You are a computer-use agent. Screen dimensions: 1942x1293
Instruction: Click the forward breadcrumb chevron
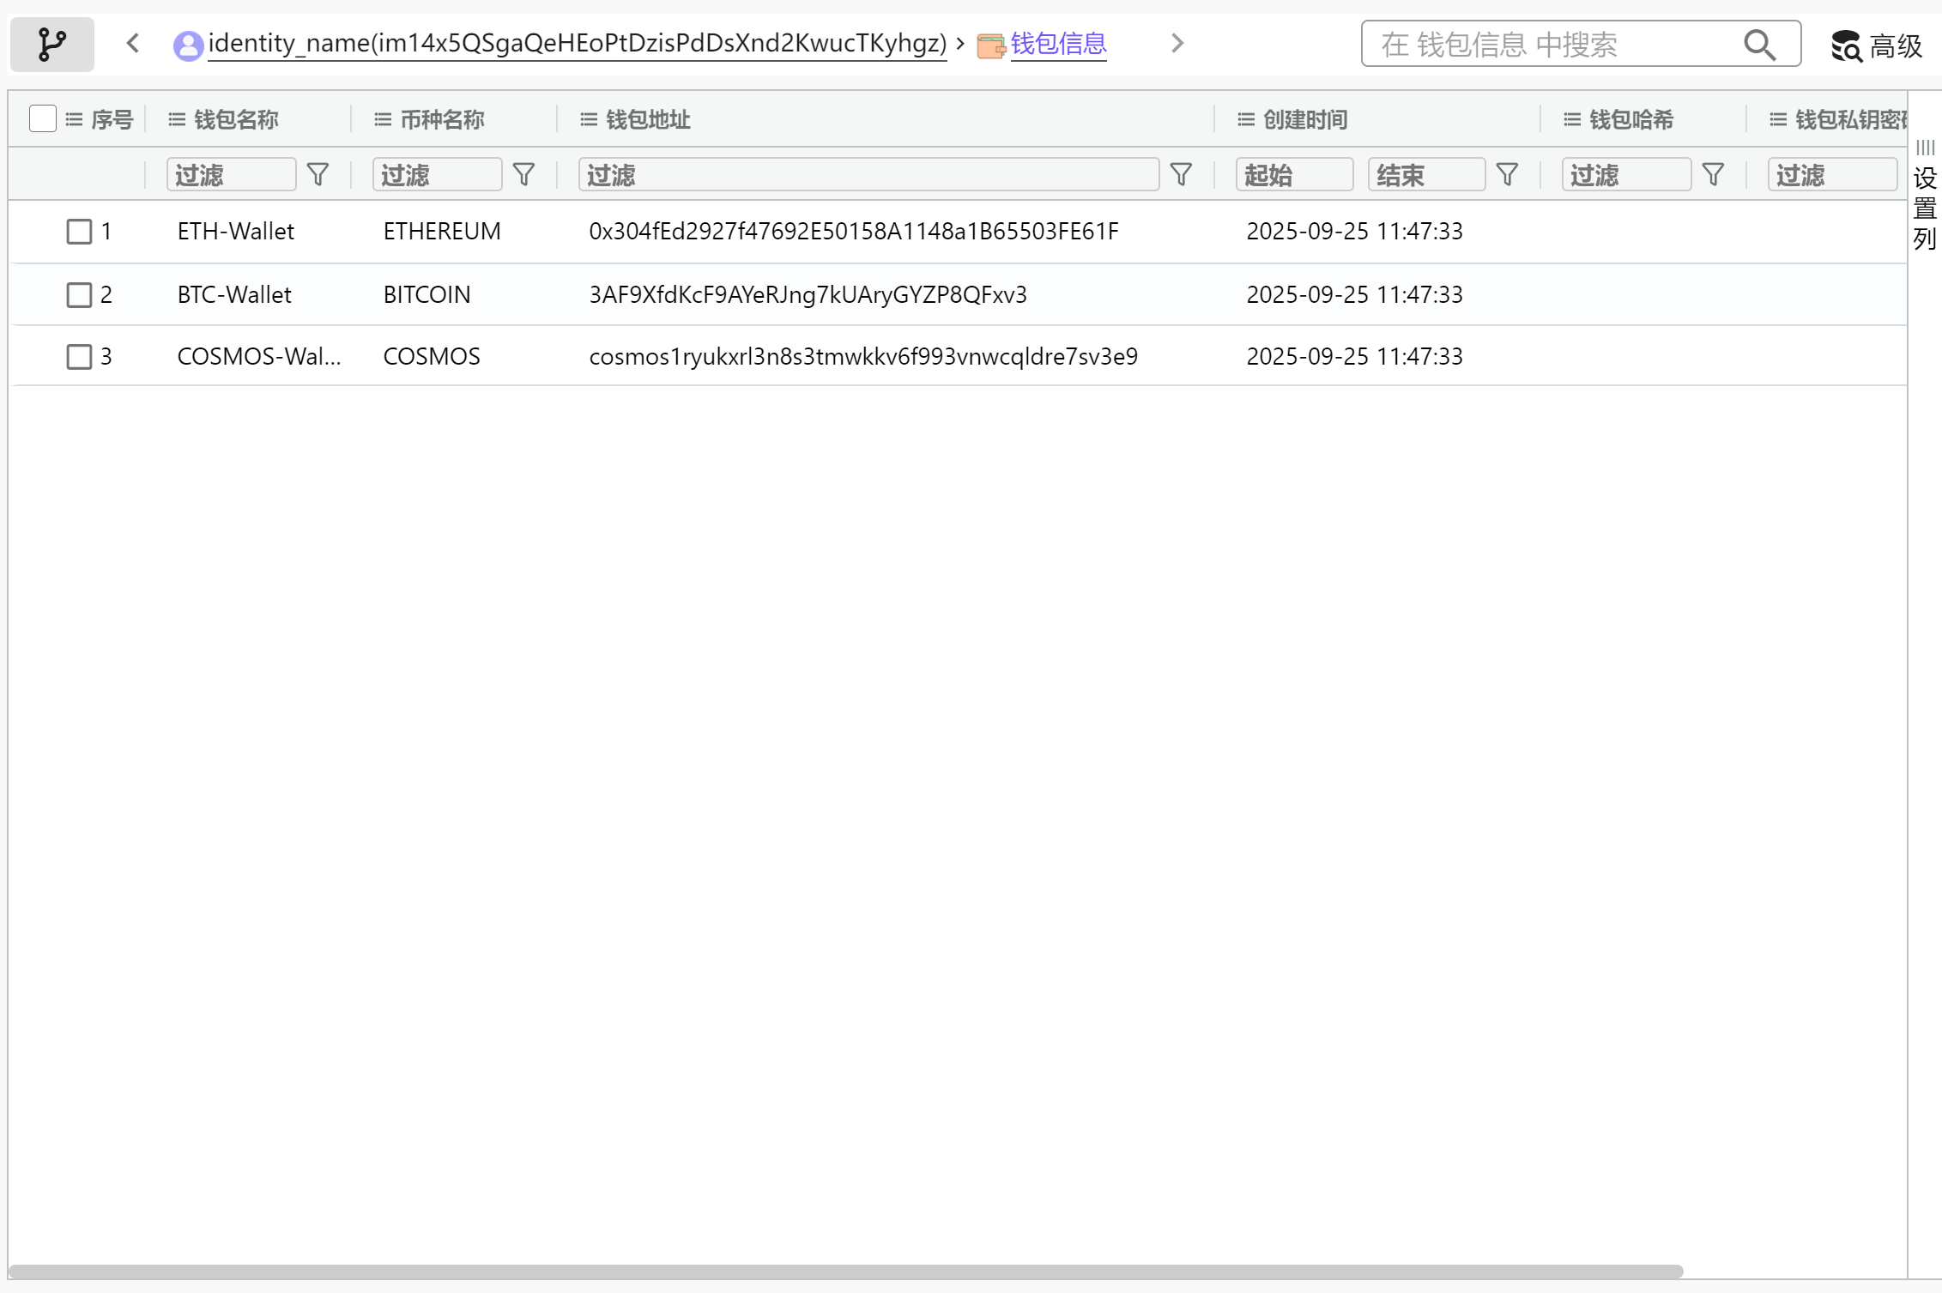pos(1177,43)
